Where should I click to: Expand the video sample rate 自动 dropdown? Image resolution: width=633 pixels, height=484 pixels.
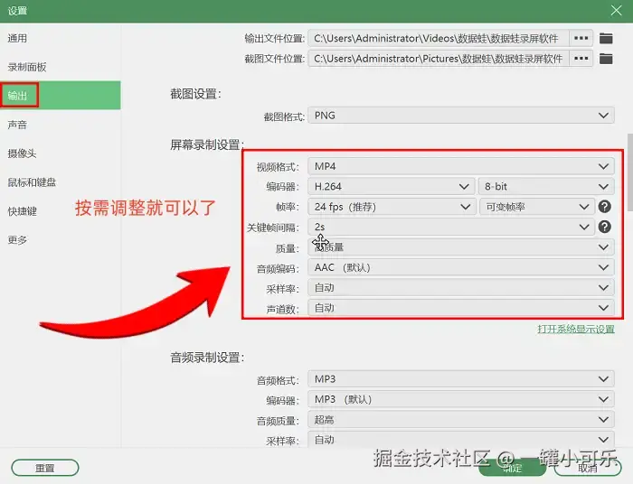tap(461, 287)
